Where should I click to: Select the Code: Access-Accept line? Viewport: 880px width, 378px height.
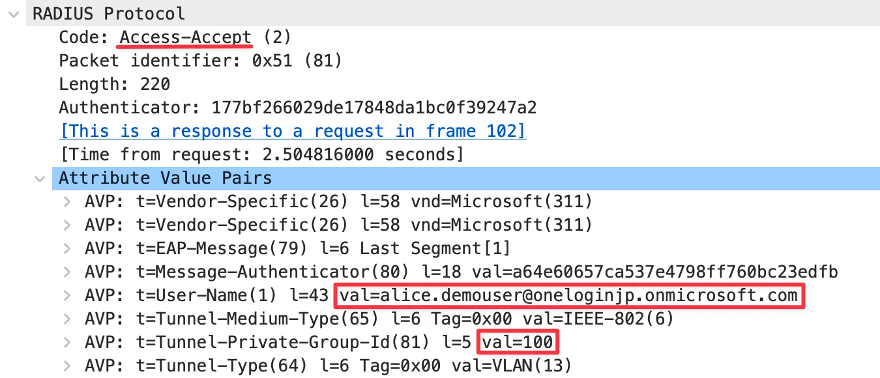[175, 37]
